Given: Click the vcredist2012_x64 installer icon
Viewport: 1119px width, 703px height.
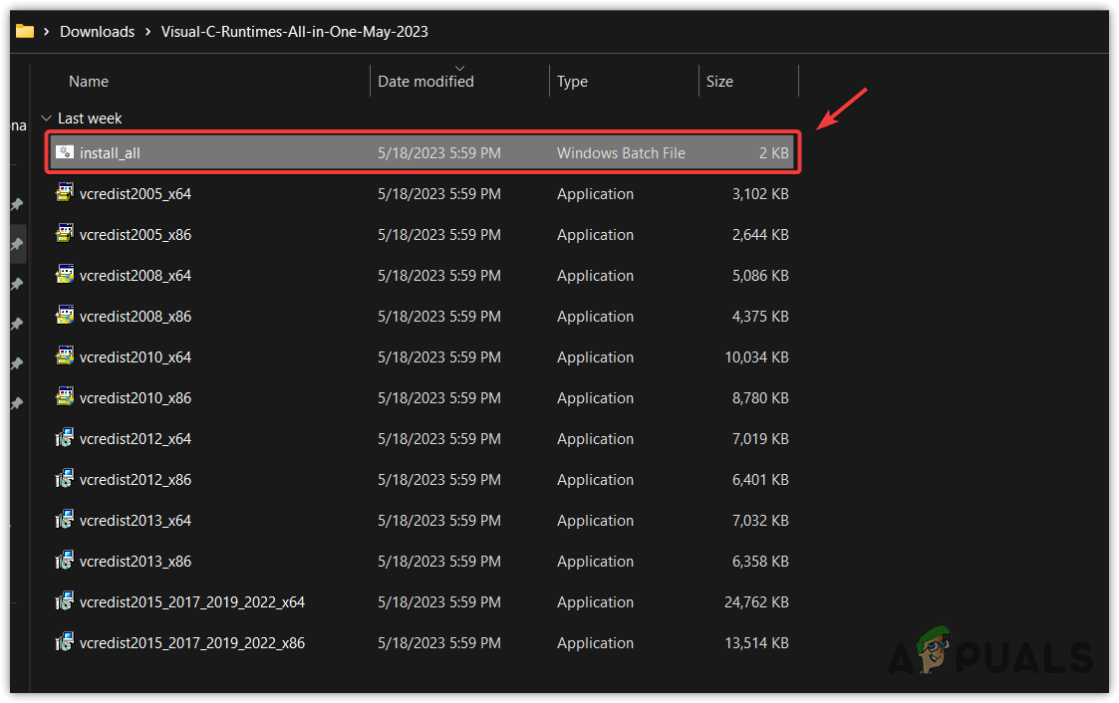Looking at the screenshot, I should [x=65, y=439].
